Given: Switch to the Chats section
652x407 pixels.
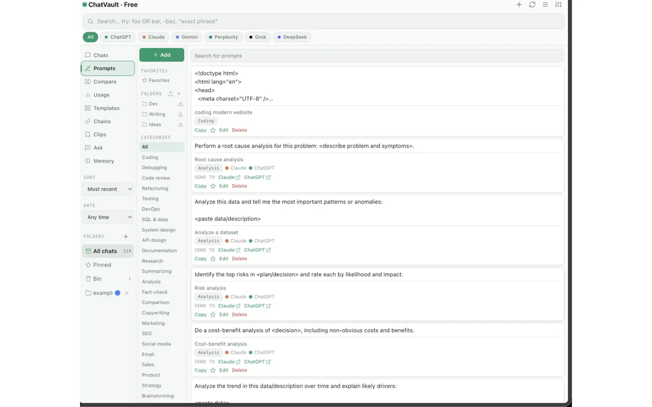Looking at the screenshot, I should pos(108,55).
